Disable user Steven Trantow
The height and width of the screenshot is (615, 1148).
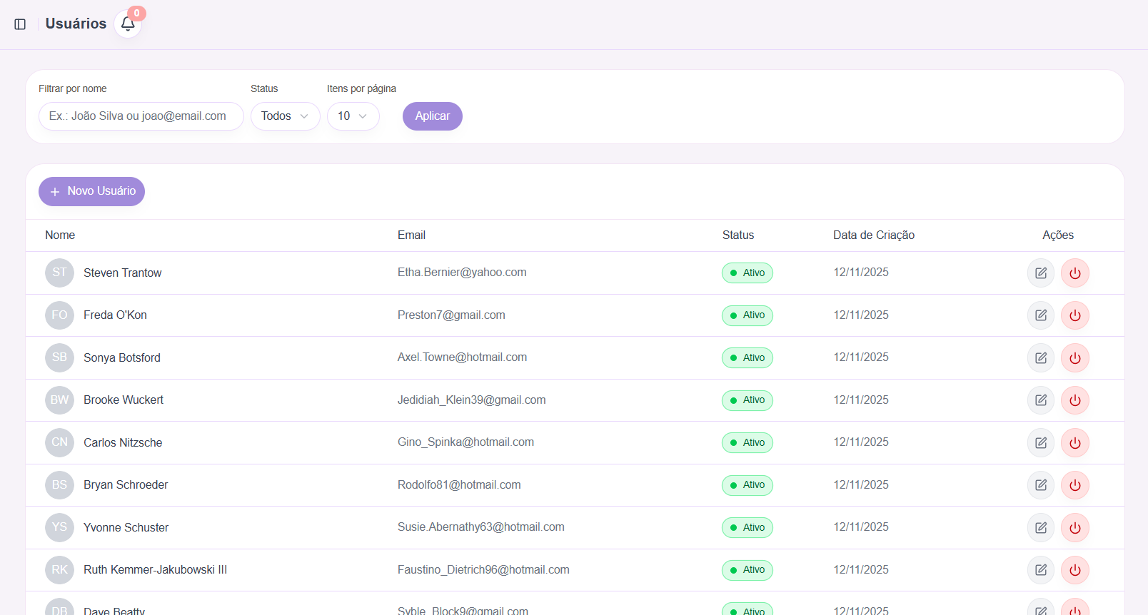click(1074, 273)
